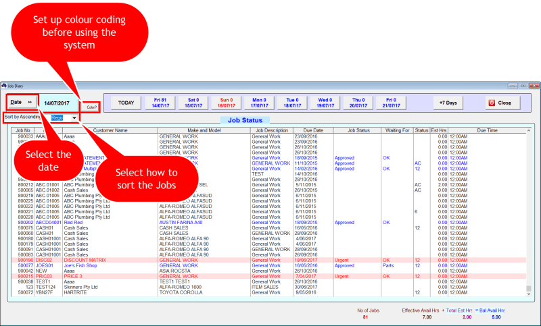
Task: Click job number 800212
Action: coord(26,185)
